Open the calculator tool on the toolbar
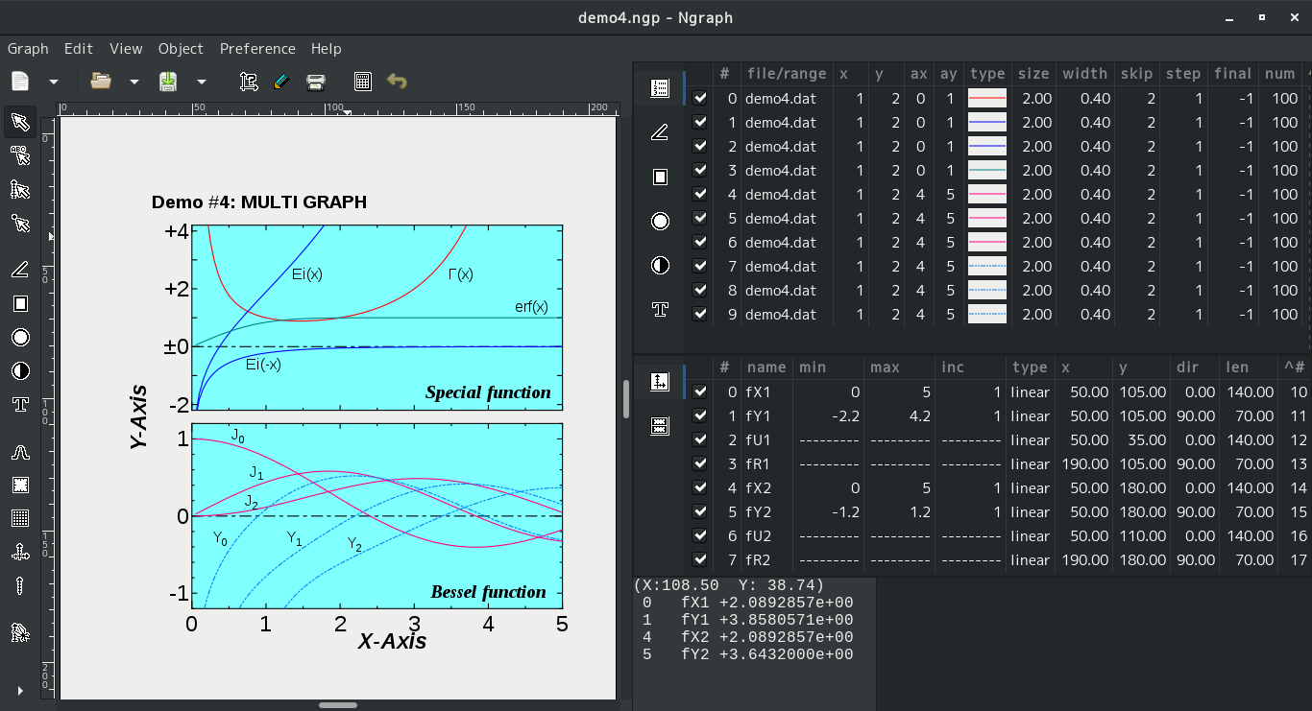The height and width of the screenshot is (711, 1312). tap(363, 82)
